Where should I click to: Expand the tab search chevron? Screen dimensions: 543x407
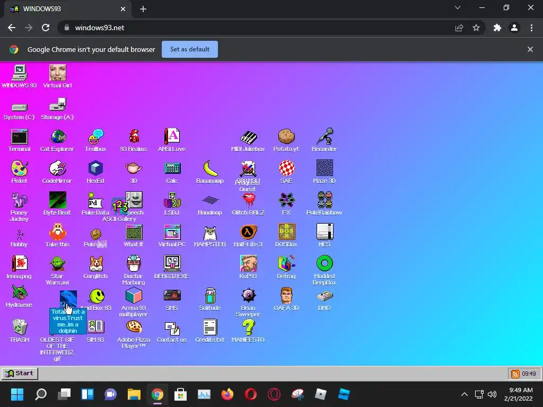(458, 7)
